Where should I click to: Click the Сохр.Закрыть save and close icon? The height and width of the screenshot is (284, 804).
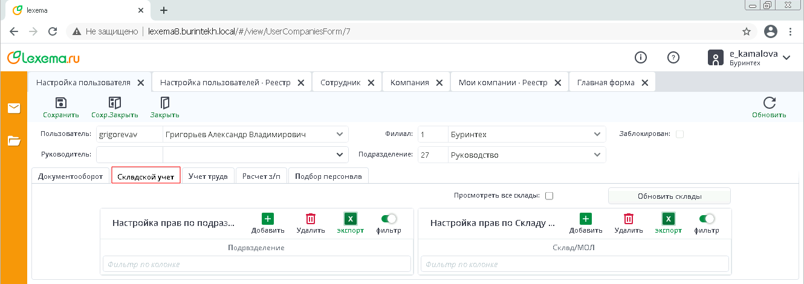[x=114, y=103]
